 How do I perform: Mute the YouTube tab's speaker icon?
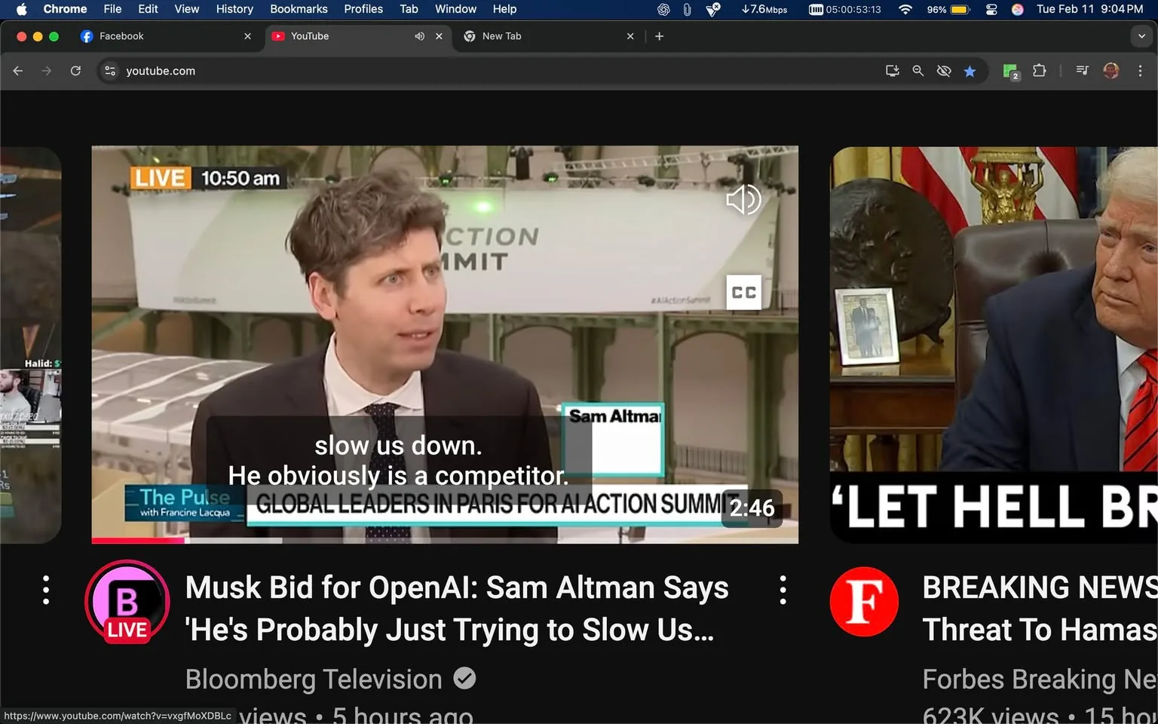[x=420, y=35]
